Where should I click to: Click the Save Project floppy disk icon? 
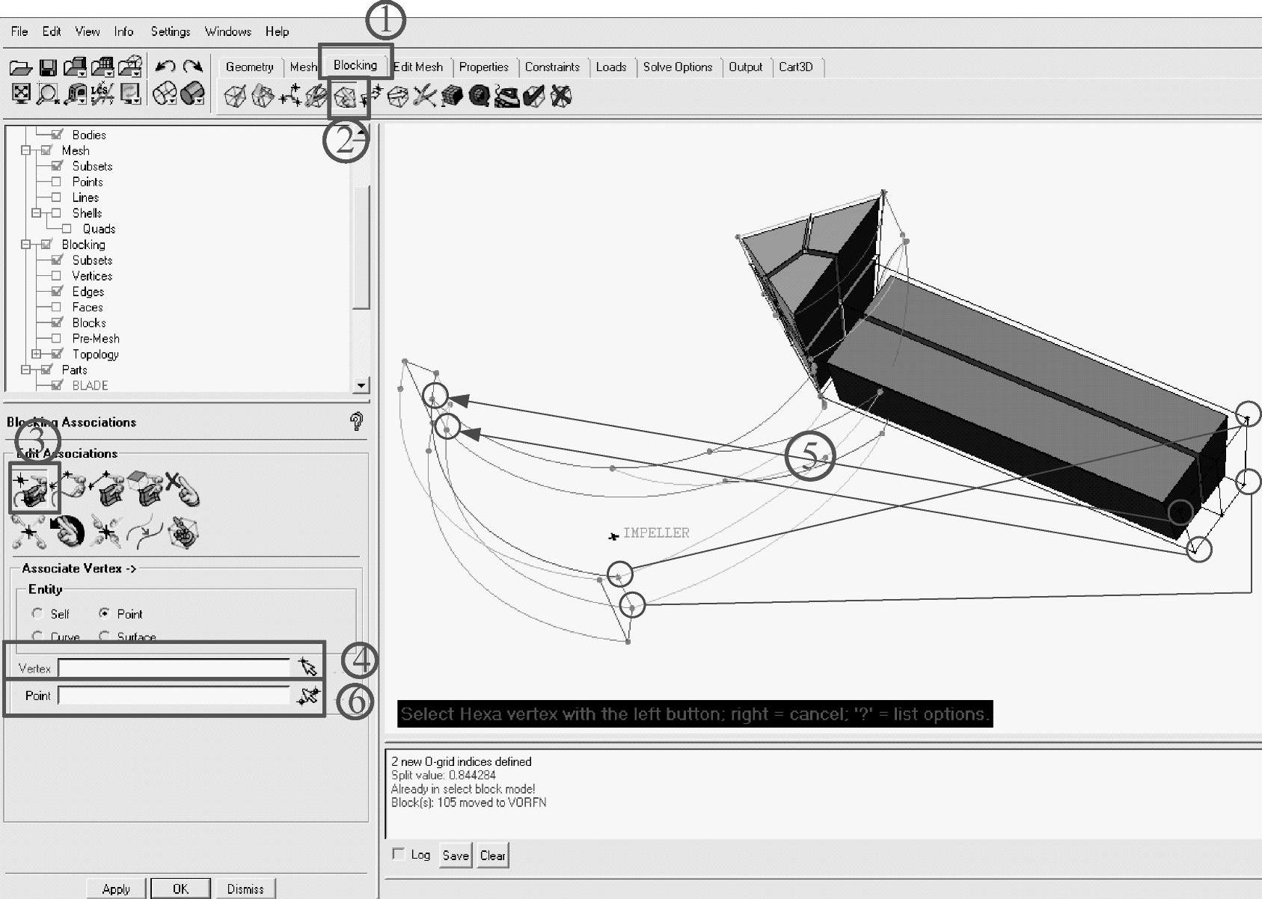click(x=48, y=68)
